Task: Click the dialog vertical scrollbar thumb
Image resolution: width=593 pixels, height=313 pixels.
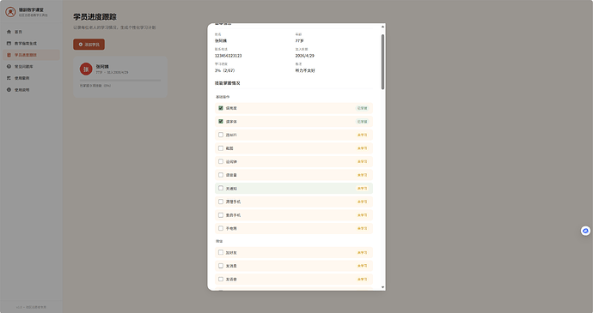Action: [x=382, y=62]
